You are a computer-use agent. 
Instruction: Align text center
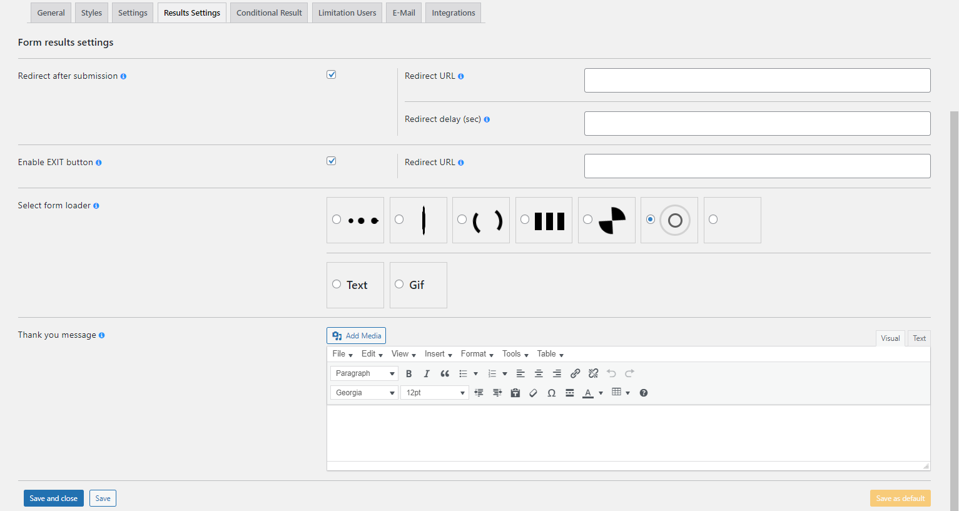pyautogui.click(x=539, y=373)
